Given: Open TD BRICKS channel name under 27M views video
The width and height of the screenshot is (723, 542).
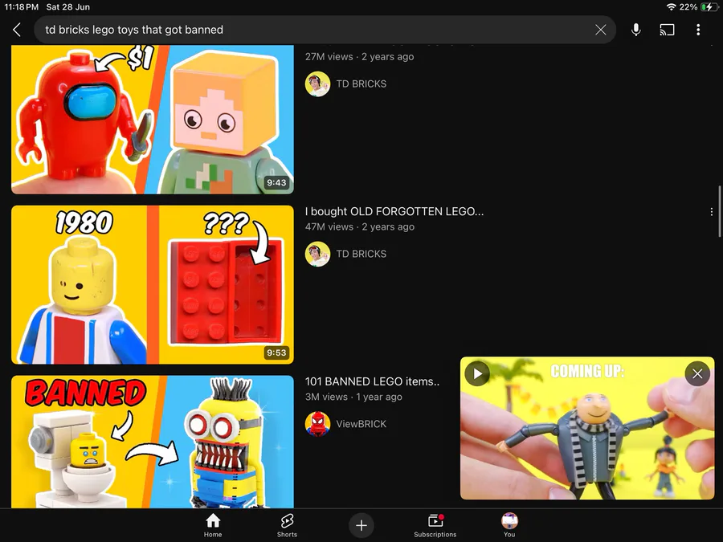Looking at the screenshot, I should click(x=361, y=84).
